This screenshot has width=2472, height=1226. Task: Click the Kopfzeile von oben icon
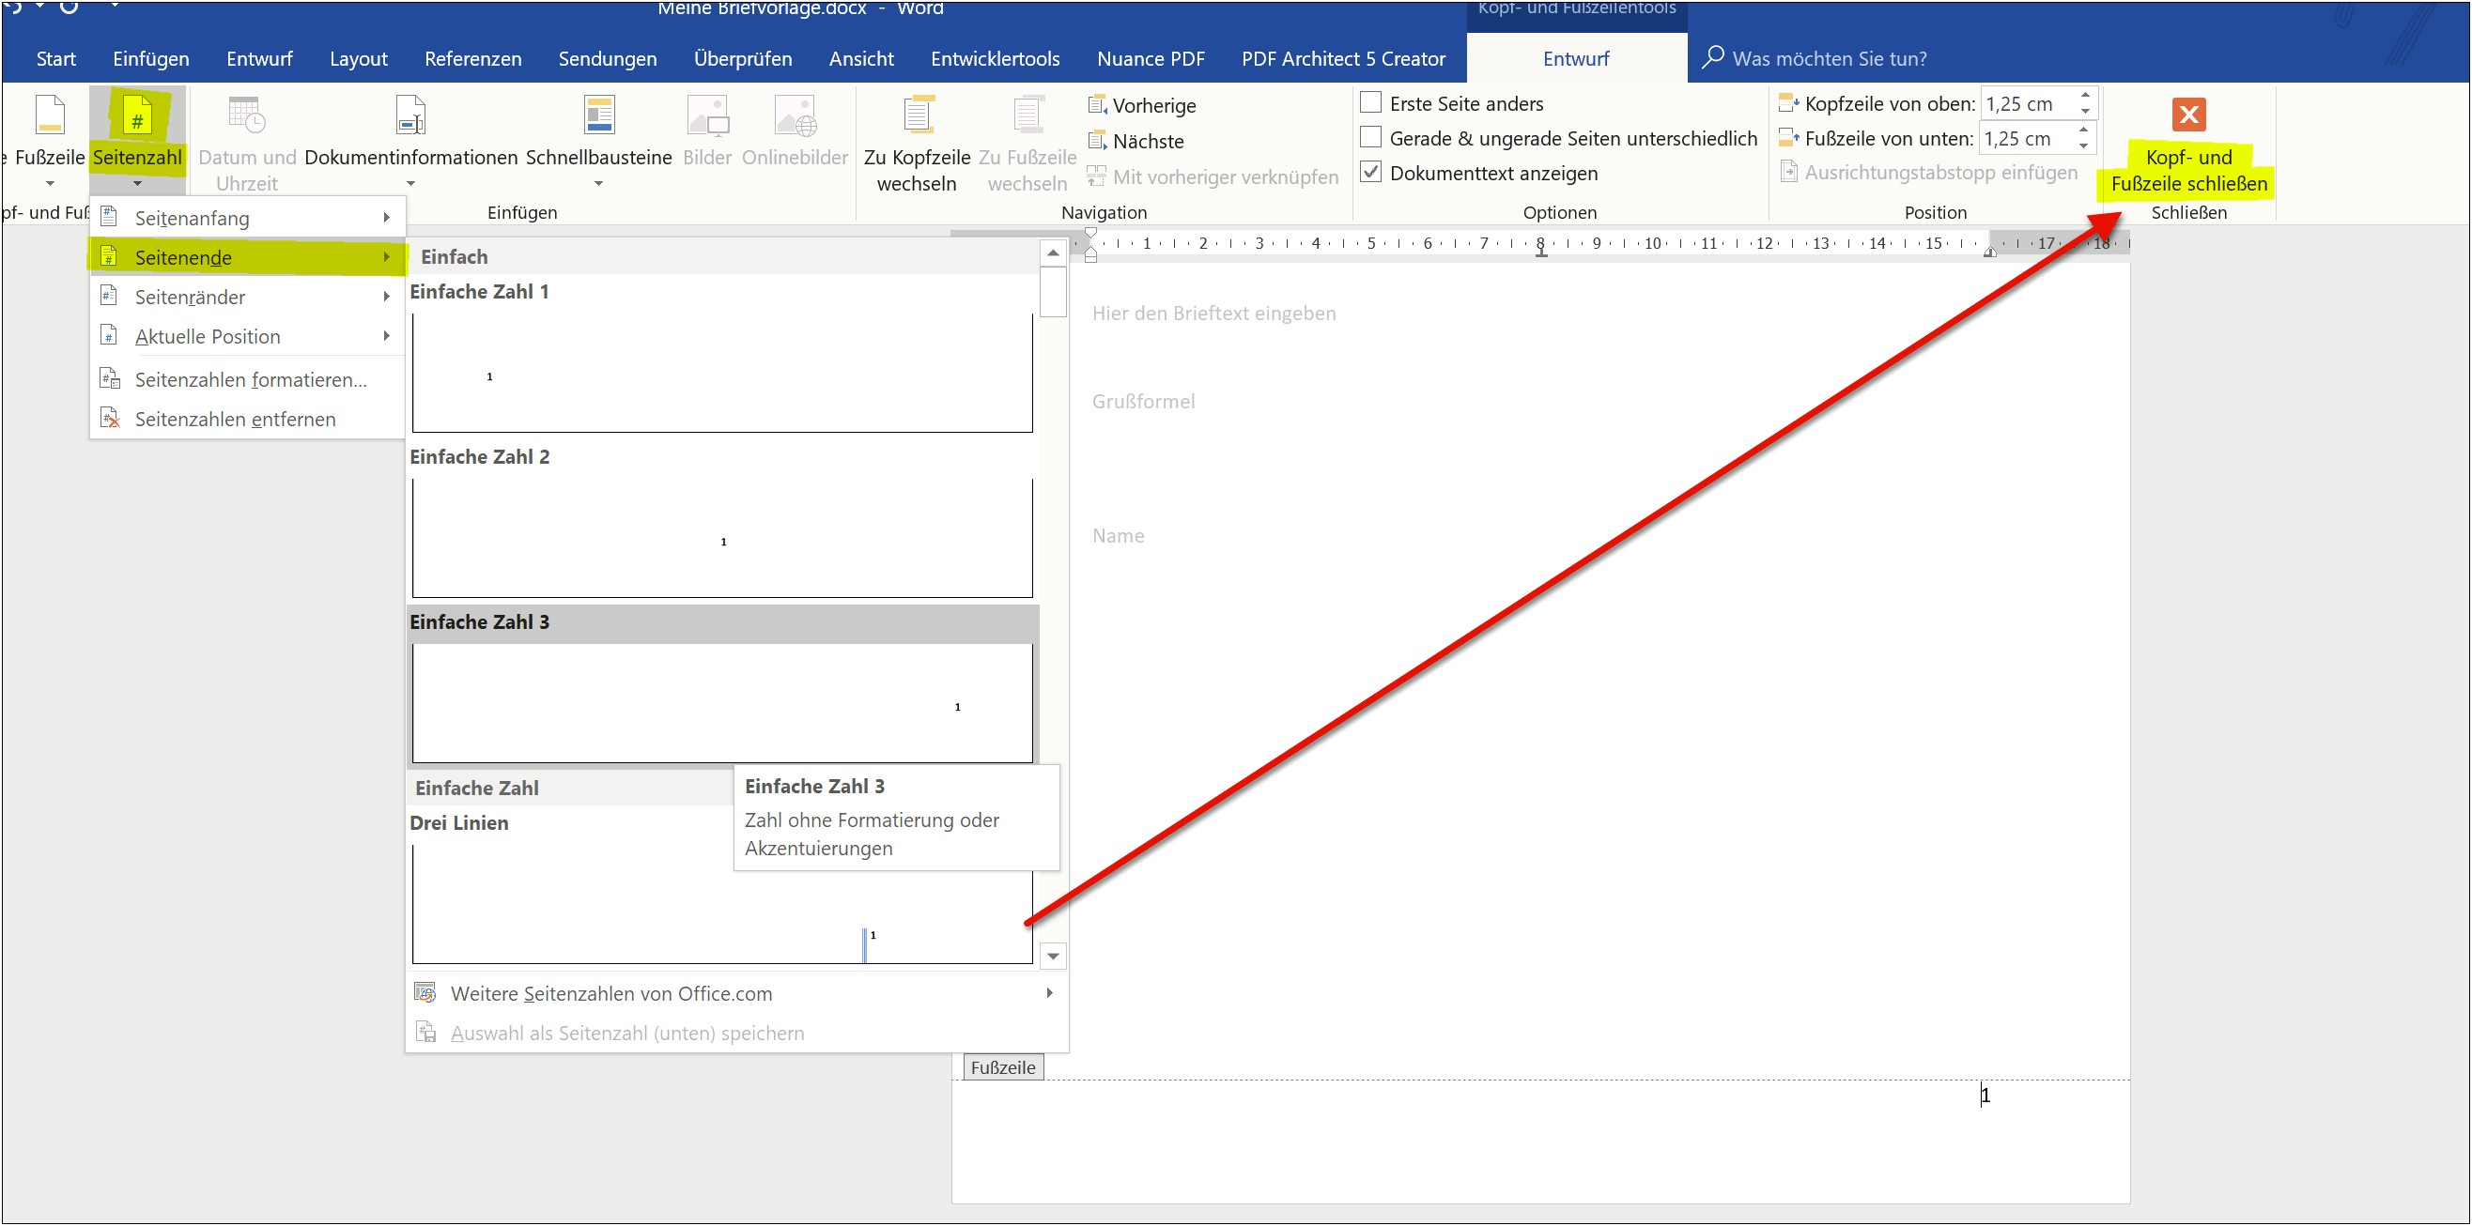pyautogui.click(x=1789, y=102)
